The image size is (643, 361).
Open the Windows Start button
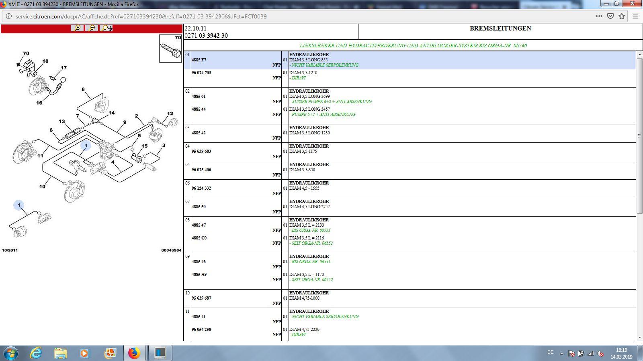point(10,353)
